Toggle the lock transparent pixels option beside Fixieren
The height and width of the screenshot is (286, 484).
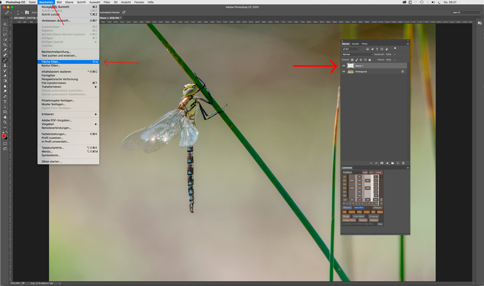352,60
